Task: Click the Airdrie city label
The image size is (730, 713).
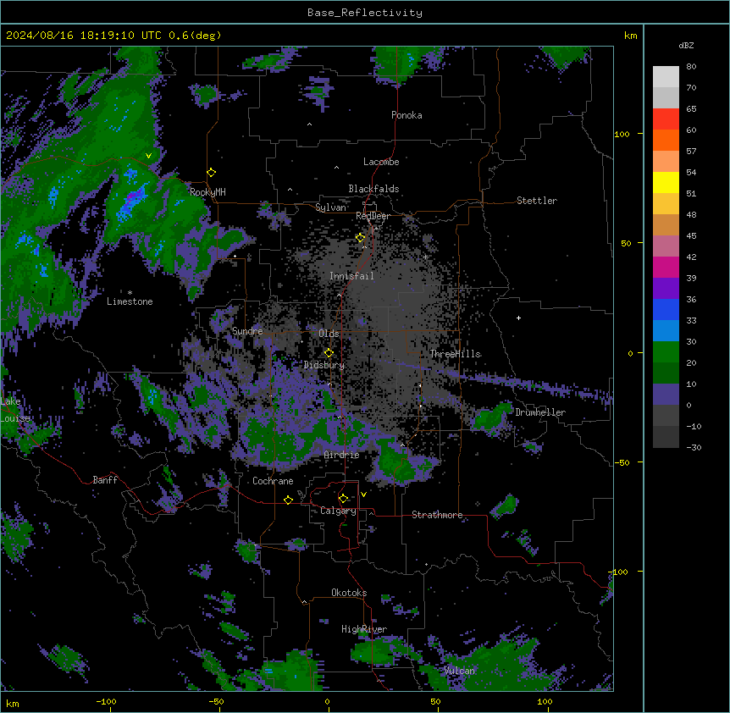Action: coord(341,455)
